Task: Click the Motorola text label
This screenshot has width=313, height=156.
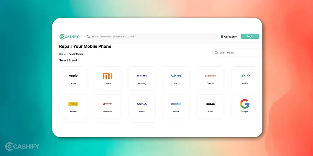Action: pos(107,112)
